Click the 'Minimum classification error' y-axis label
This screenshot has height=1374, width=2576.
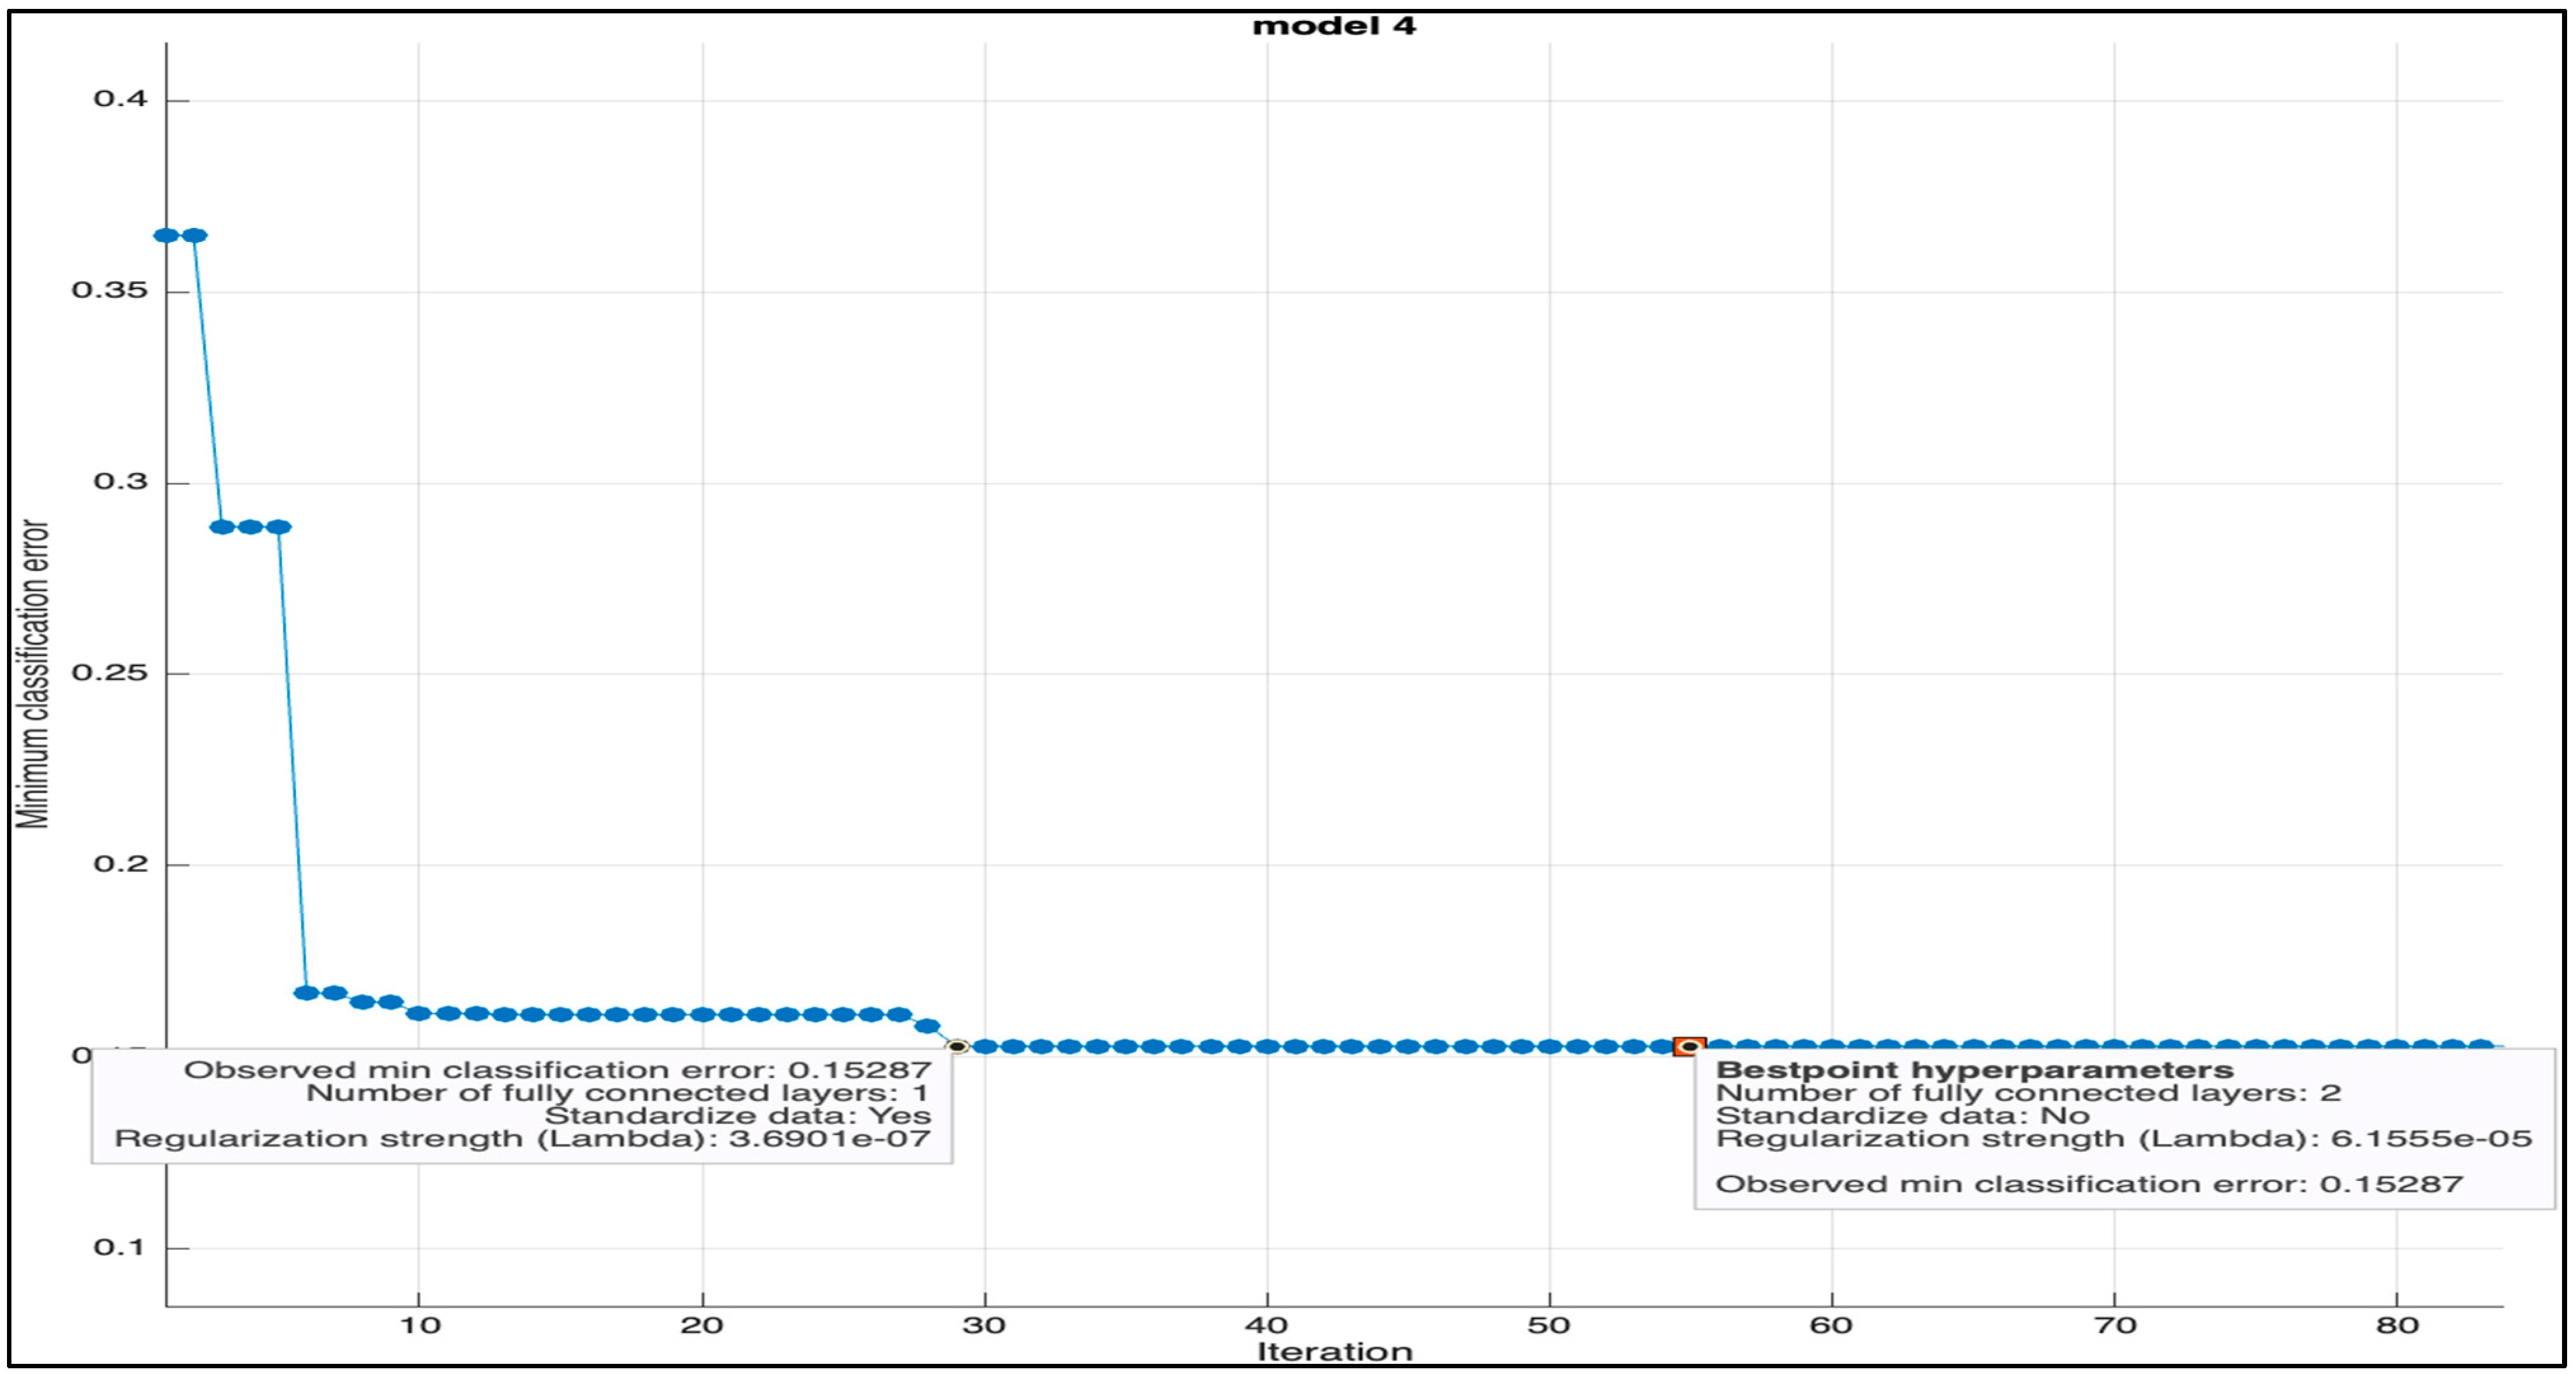32,673
